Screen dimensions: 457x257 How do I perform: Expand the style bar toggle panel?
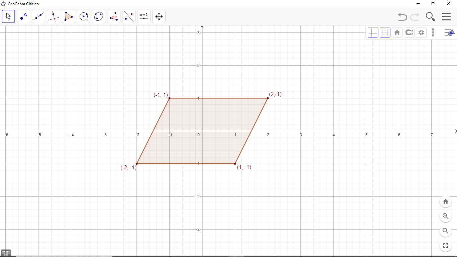pyautogui.click(x=449, y=32)
